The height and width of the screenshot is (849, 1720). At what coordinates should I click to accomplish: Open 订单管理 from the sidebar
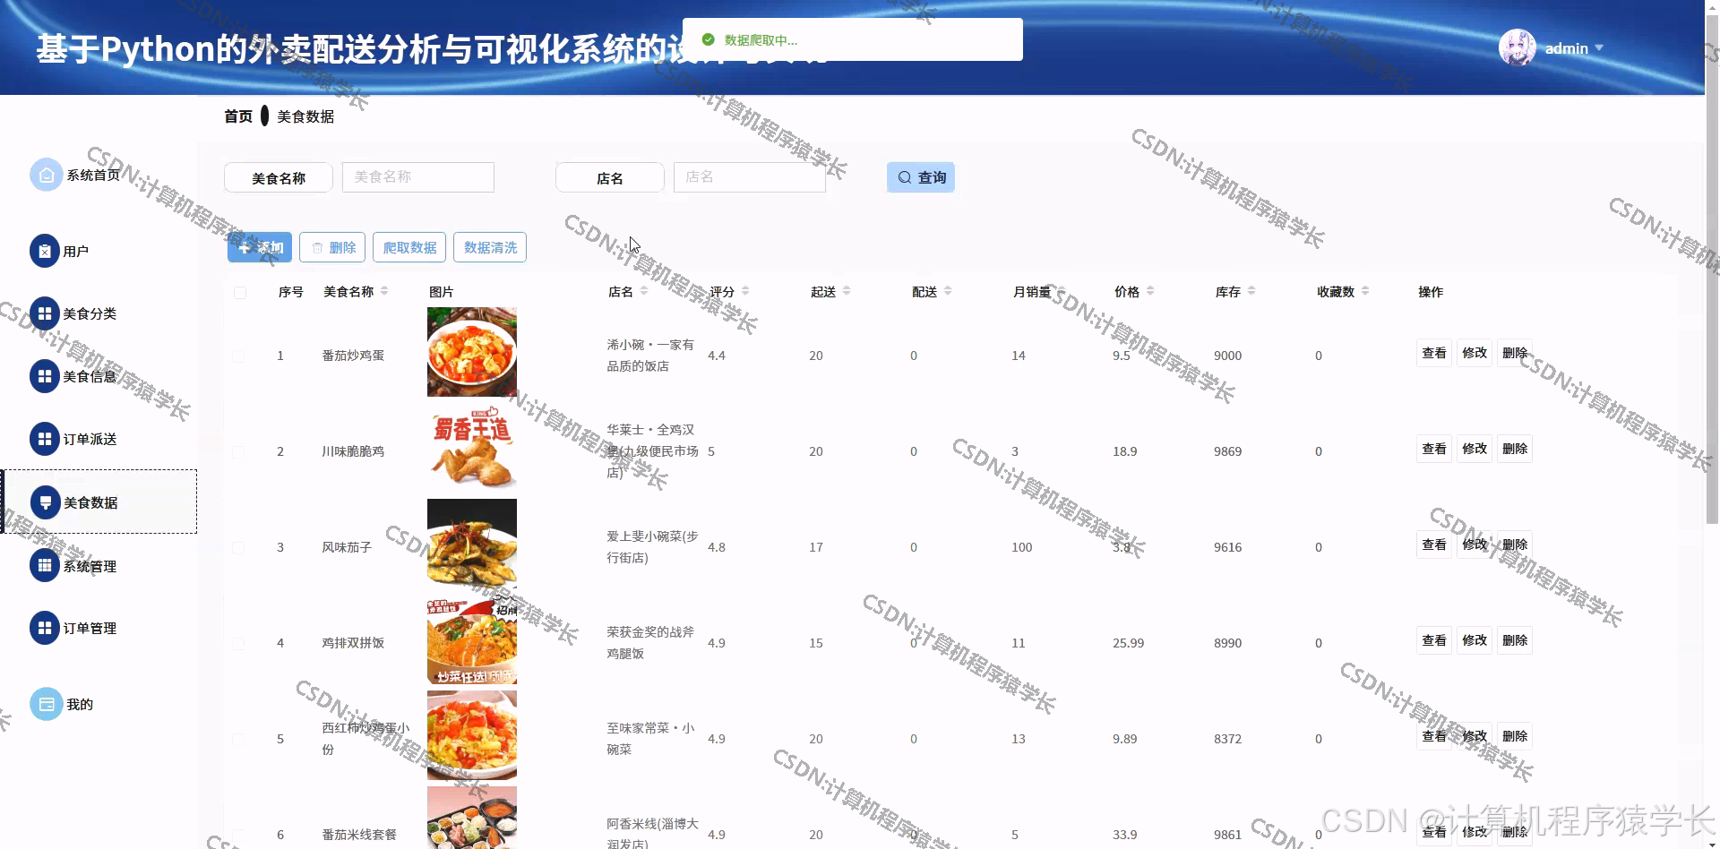(x=46, y=628)
